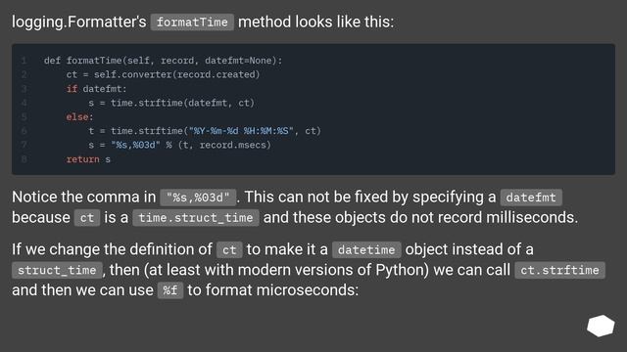Image resolution: width=627 pixels, height=352 pixels.
Task: Click the ct chip after 'because'
Action: 87,218
